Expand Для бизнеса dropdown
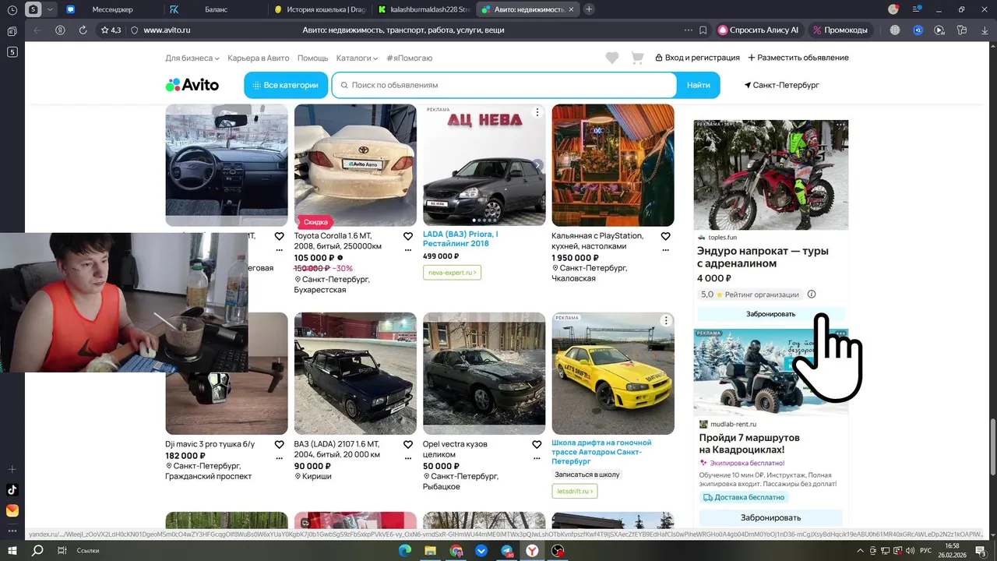Image resolution: width=997 pixels, height=561 pixels. pos(192,58)
